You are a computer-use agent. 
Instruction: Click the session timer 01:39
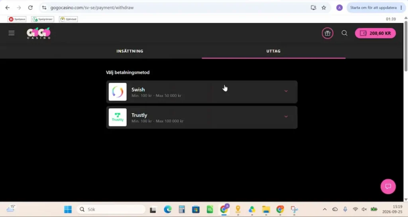click(390, 19)
